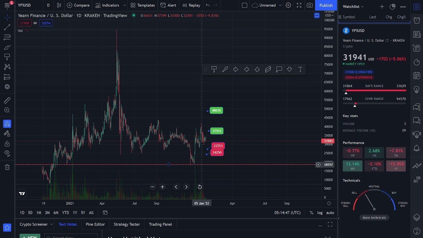Open the Crypto Screener tab
Viewport: 423px width, 238px height.
point(33,224)
